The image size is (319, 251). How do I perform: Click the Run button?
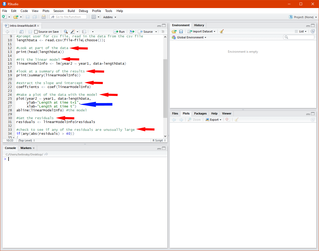119,32
